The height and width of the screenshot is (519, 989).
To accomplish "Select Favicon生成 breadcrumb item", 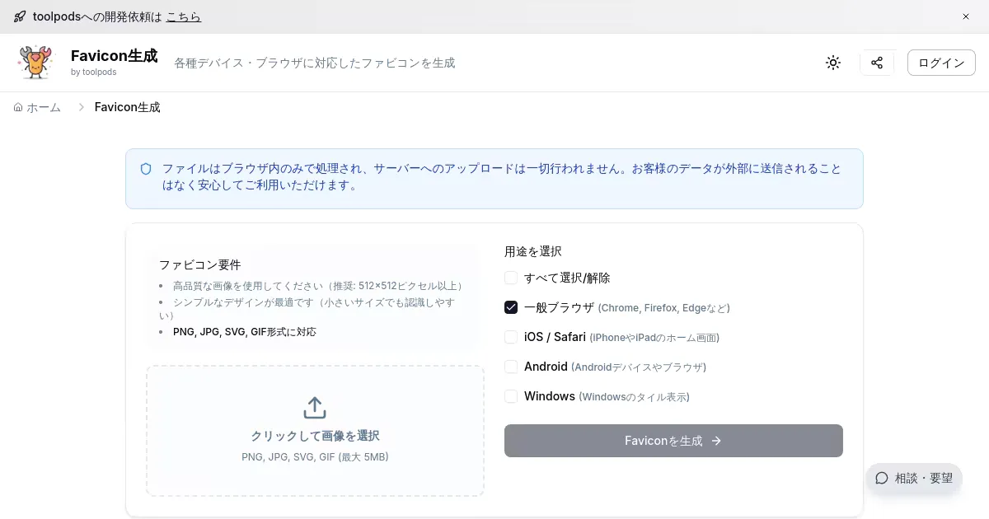I will 127,107.
